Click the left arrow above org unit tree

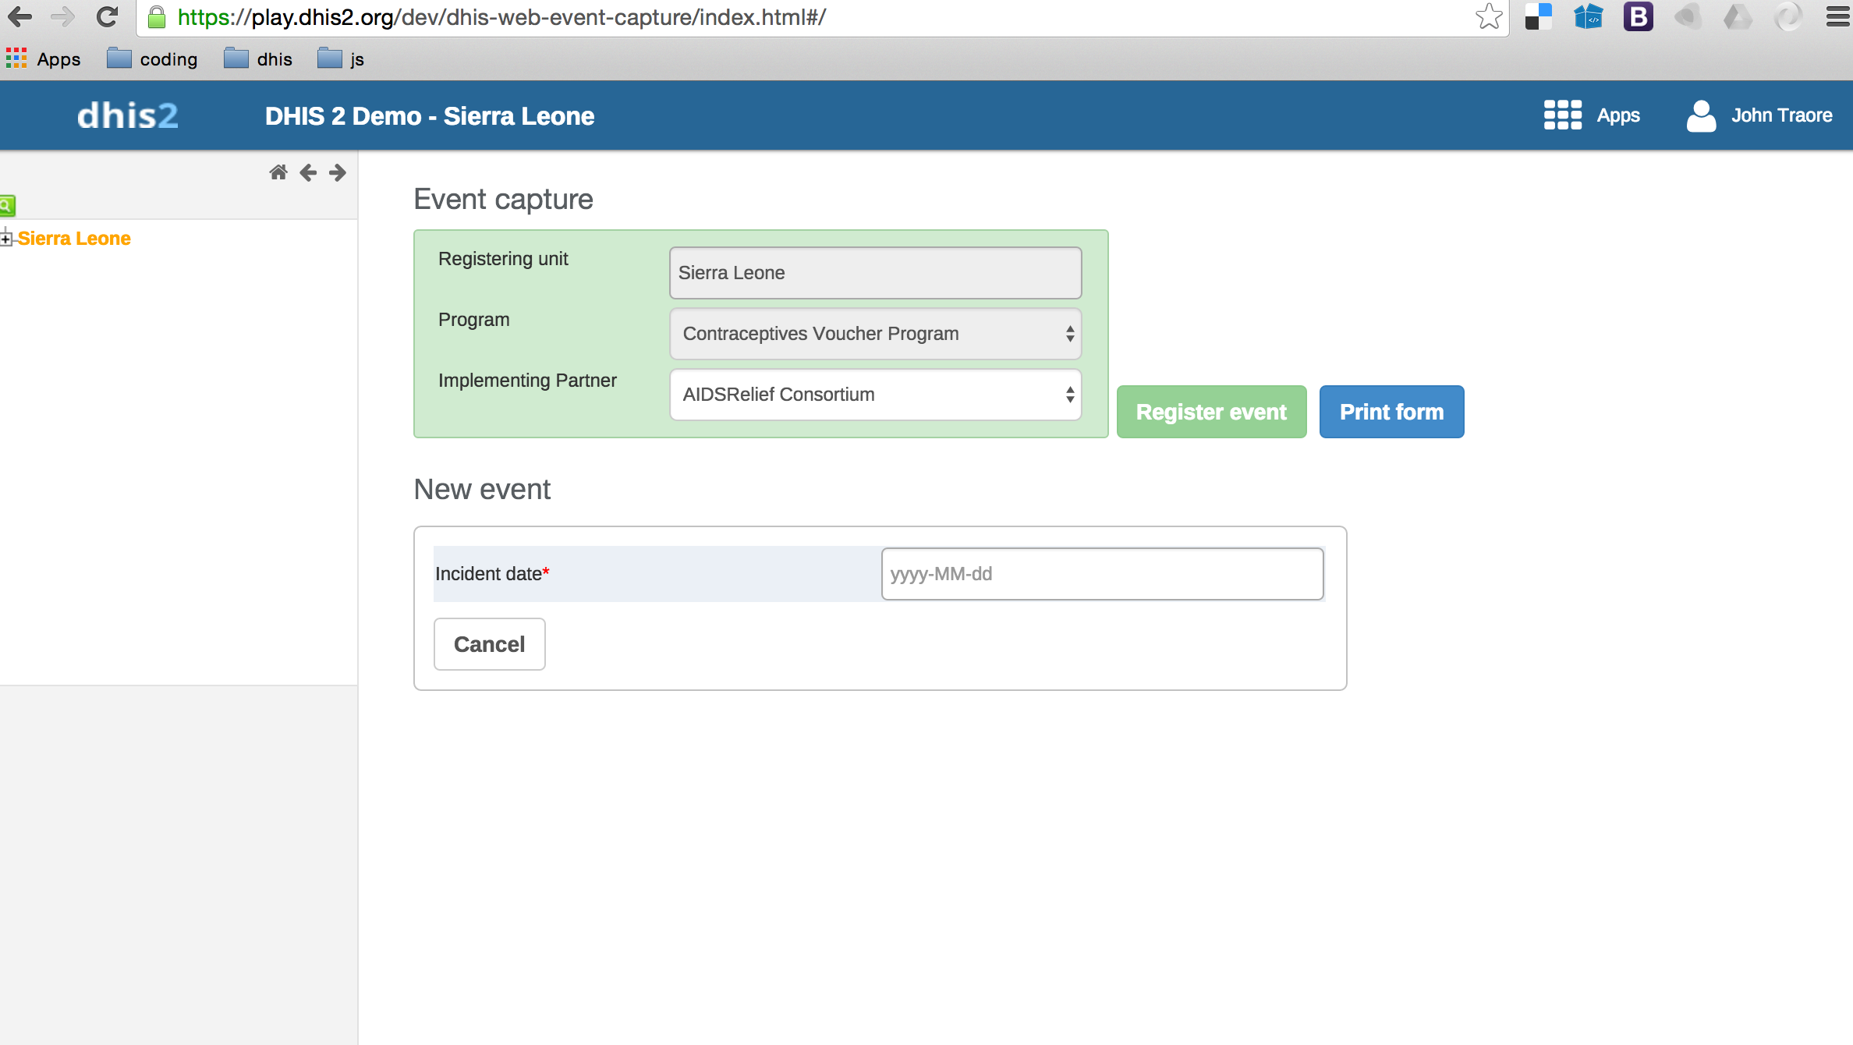point(308,172)
